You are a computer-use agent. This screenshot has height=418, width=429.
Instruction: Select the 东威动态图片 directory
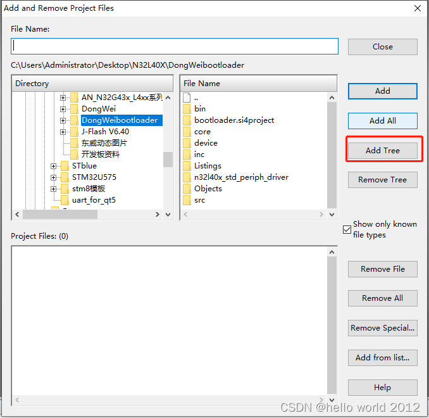point(104,143)
